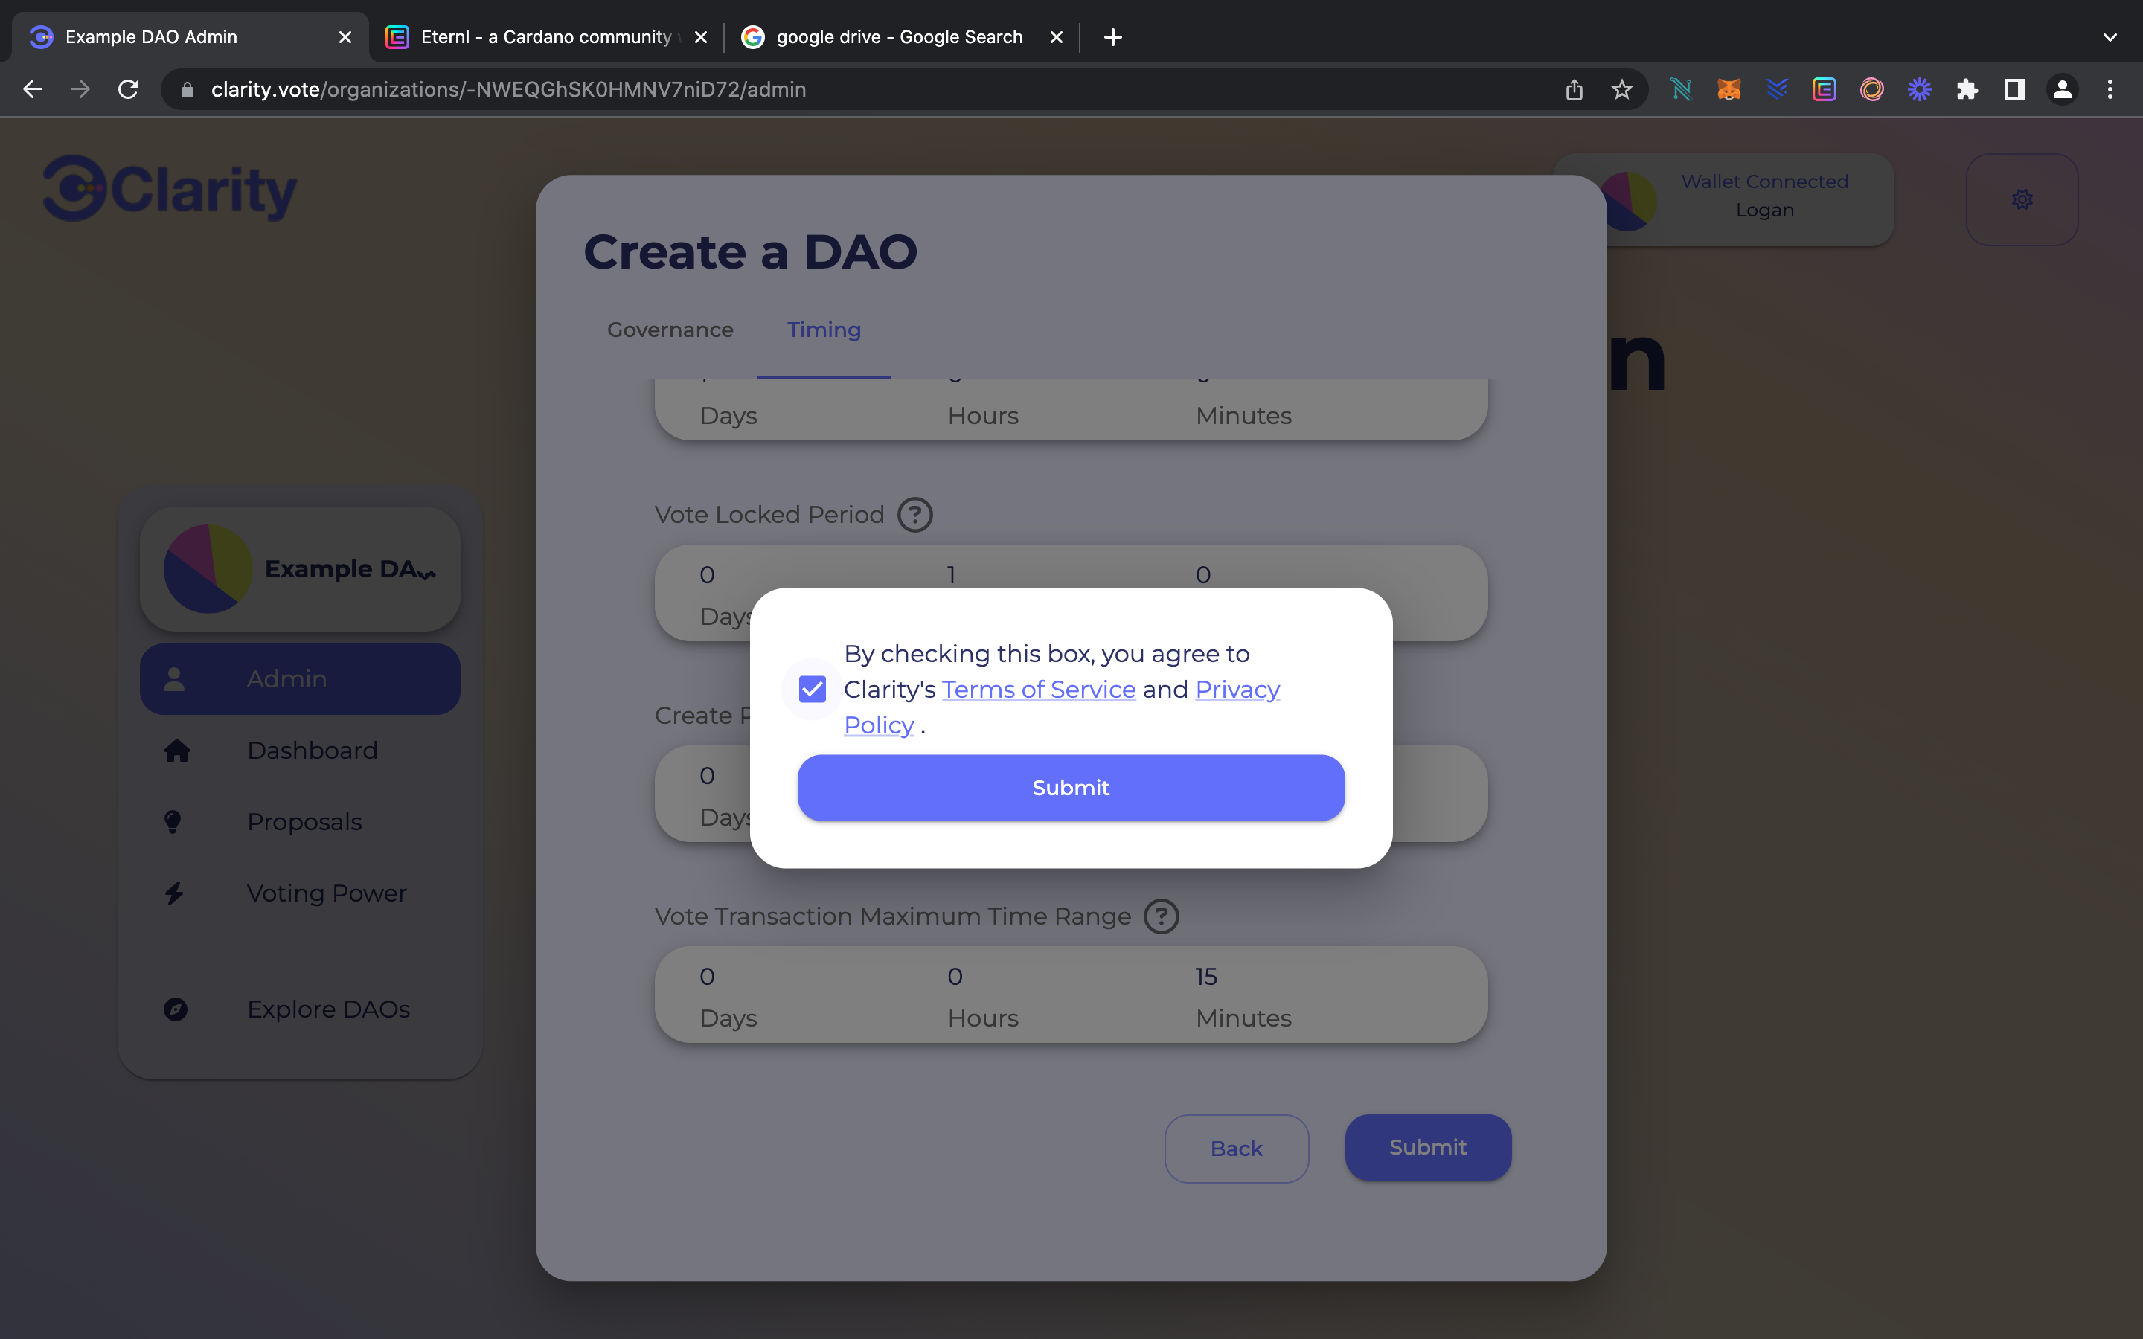
Task: Expand the Example DAO selector dropdown
Action: click(x=427, y=574)
